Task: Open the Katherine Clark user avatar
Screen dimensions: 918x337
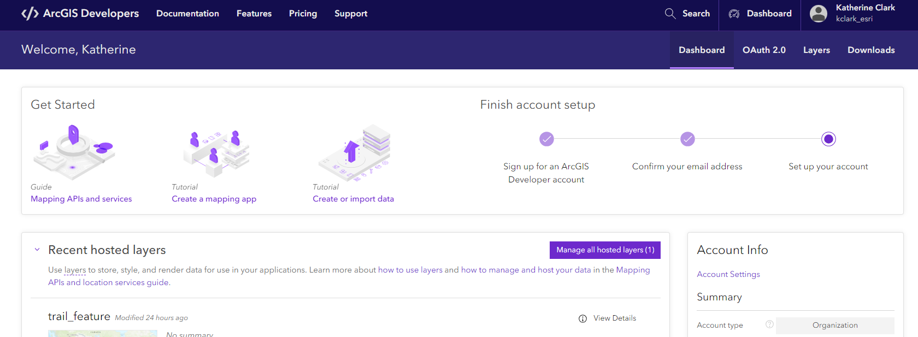Action: click(x=818, y=14)
